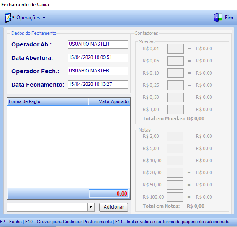Click the Operador Fech. field
This screenshot has height=227, width=237.
click(x=98, y=71)
